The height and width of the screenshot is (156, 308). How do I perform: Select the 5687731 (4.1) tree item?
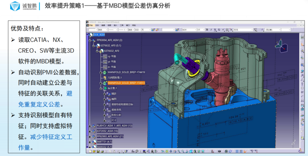(104, 141)
